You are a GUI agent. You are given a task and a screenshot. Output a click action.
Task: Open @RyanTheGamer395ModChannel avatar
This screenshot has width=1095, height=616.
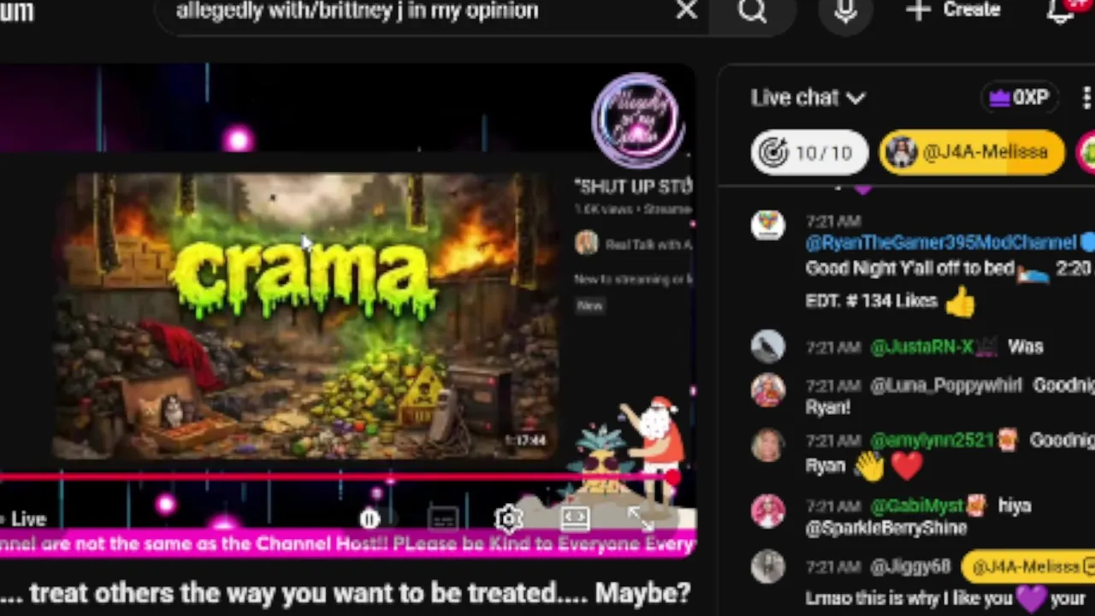coord(768,225)
